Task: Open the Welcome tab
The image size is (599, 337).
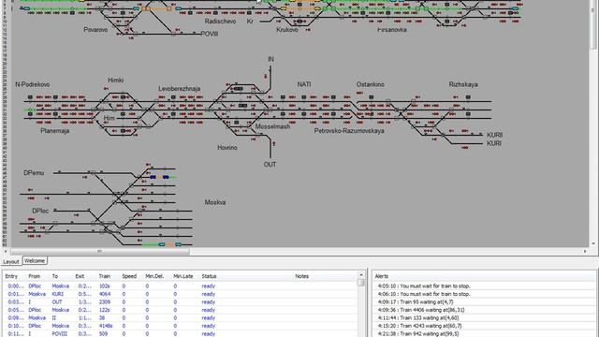Action: [x=35, y=260]
